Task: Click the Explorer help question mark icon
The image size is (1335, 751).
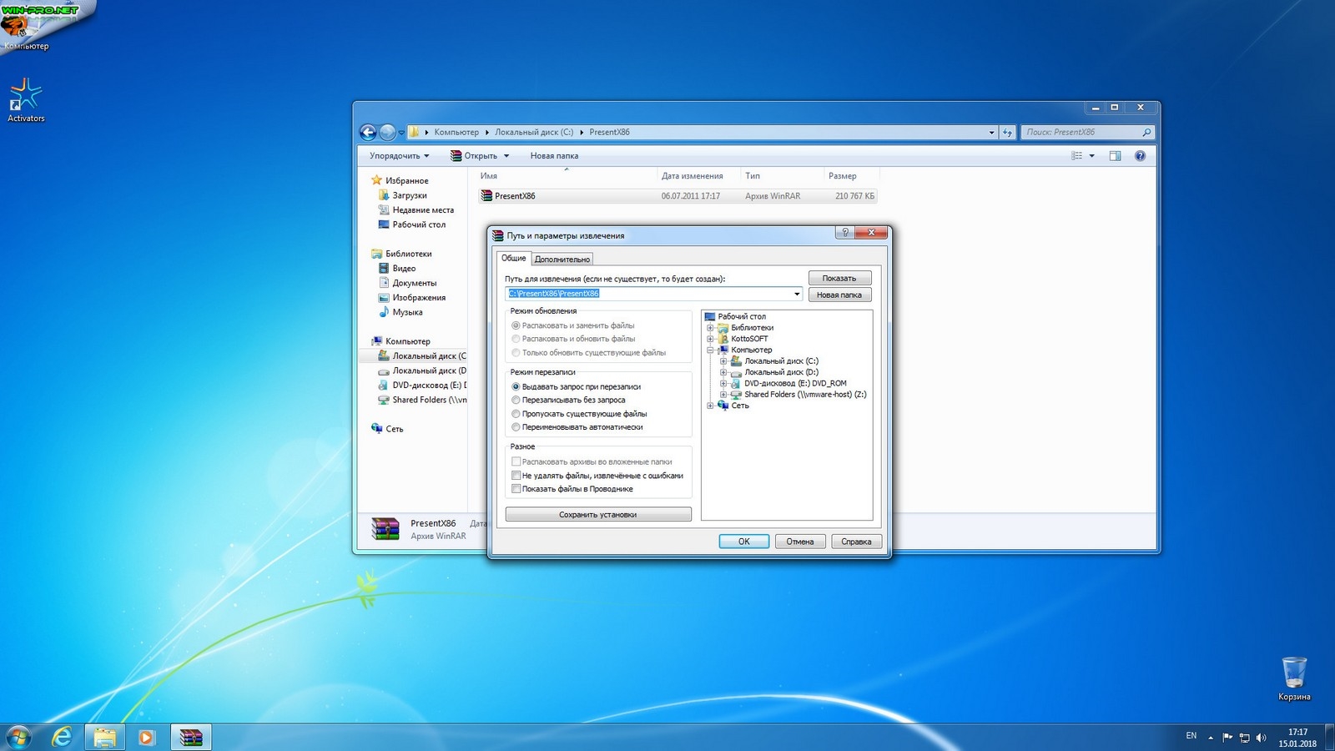Action: 1140,156
